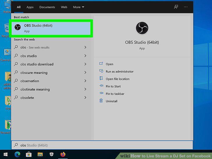Image resolution: width=212 pixels, height=159 pixels.
Task: Click the magnifier icon next to 'observation'
Action: tap(16, 81)
